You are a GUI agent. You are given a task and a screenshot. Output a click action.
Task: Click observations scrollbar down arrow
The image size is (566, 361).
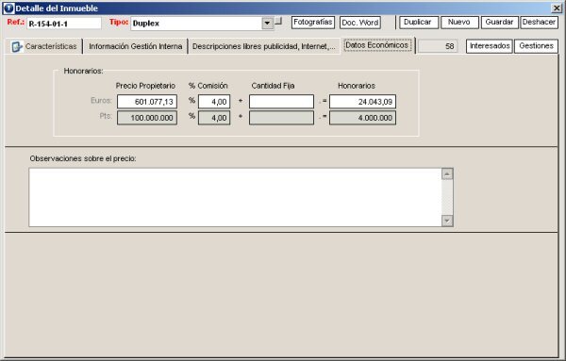[x=447, y=221]
